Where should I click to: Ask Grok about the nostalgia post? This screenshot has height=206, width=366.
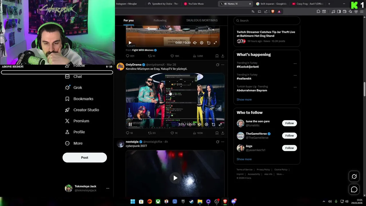tap(218, 142)
